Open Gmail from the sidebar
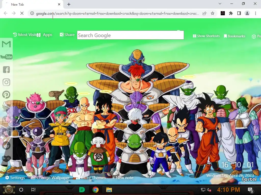This screenshot has height=195, width=261. point(6,44)
